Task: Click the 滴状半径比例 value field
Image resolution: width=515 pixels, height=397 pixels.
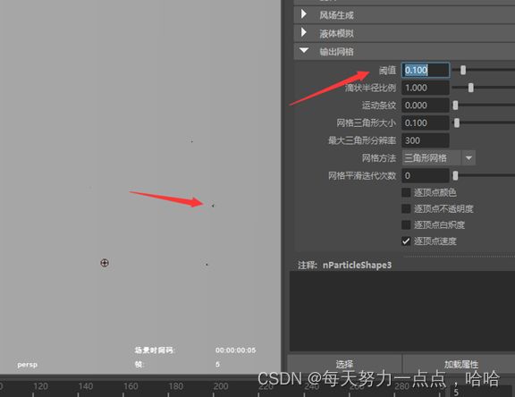Action: pyautogui.click(x=426, y=88)
